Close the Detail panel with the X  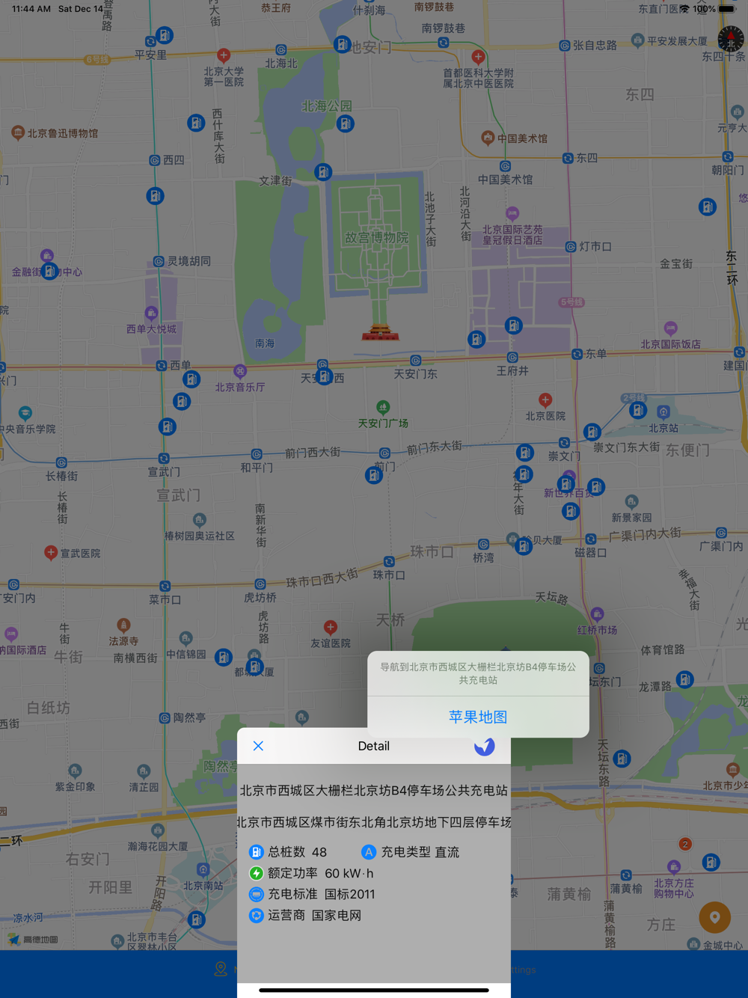258,746
